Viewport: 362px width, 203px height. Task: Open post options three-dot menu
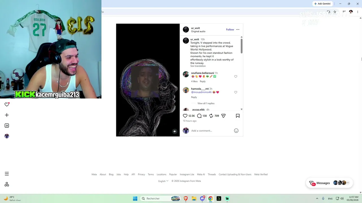[238, 30]
